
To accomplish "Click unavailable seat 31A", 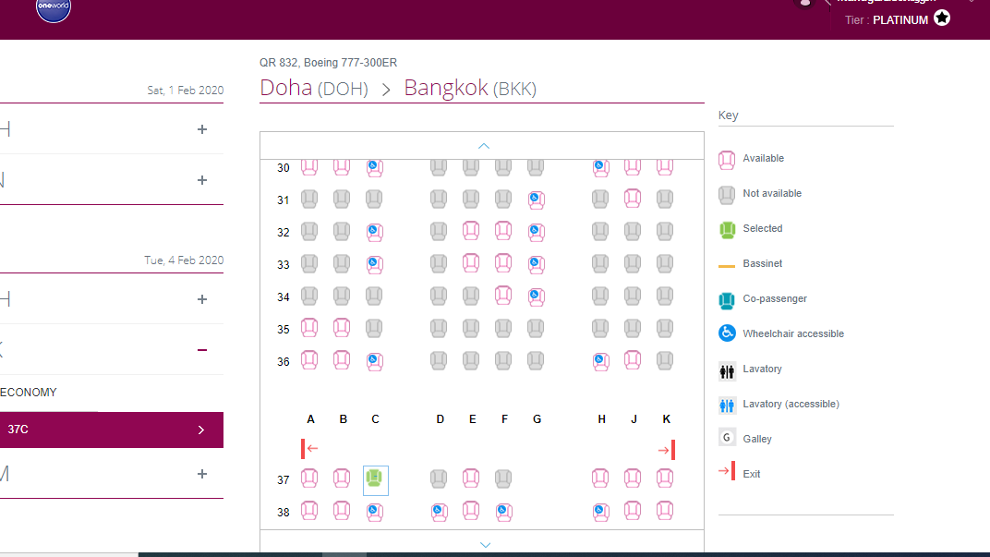I will pos(309,199).
